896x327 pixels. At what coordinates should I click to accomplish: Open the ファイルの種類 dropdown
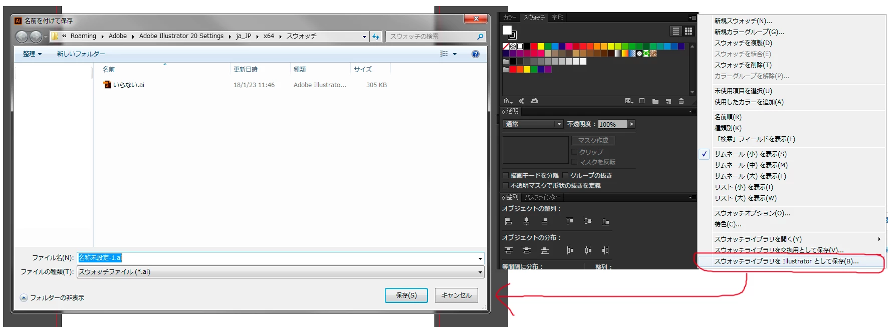tap(281, 272)
